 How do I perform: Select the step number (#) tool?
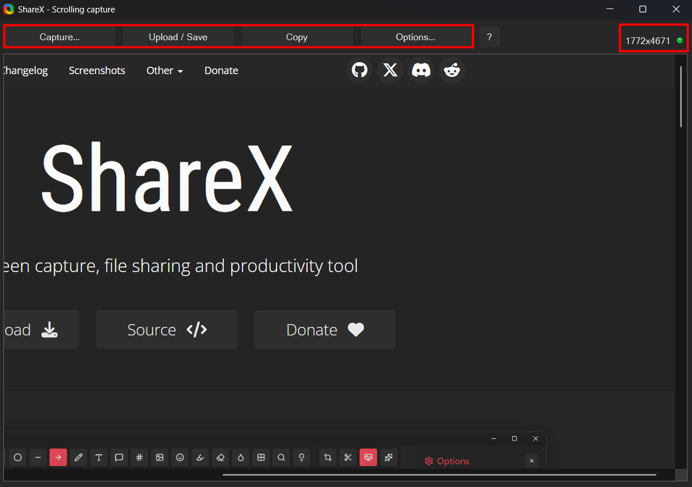[140, 458]
